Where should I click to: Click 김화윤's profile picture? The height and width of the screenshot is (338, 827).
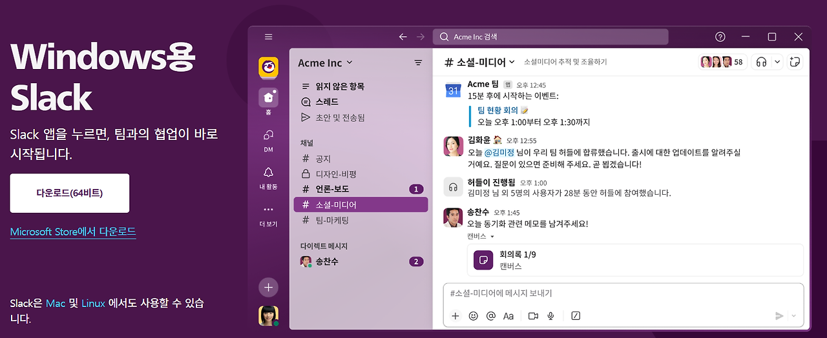coord(453,146)
